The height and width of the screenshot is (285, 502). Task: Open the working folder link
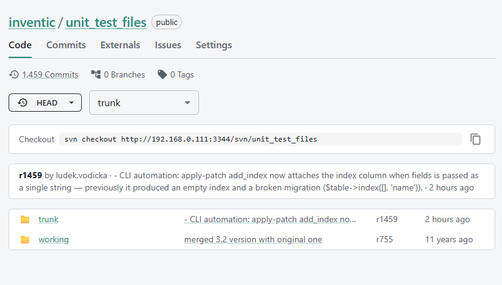point(54,240)
